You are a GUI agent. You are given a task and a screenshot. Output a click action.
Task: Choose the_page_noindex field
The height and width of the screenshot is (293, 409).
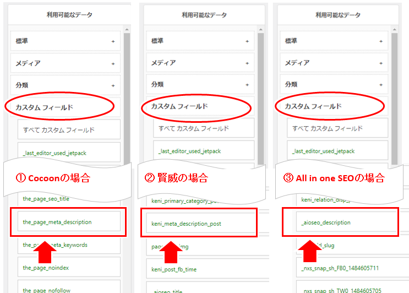[x=69, y=267]
